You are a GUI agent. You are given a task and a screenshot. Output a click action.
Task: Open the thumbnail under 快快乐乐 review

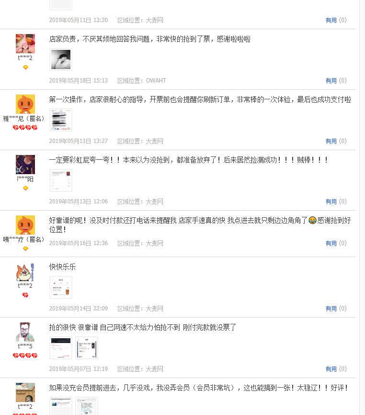click(61, 287)
